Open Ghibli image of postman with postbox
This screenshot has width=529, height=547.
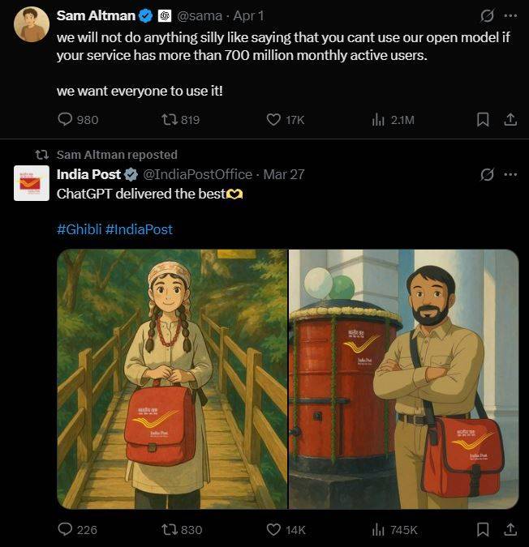coord(404,379)
